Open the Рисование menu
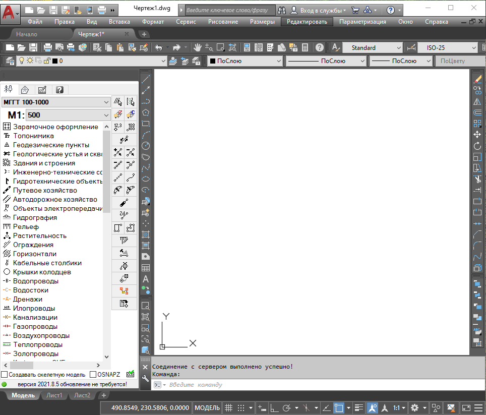Image resolution: width=486 pixels, height=415 pixels. click(x=222, y=22)
